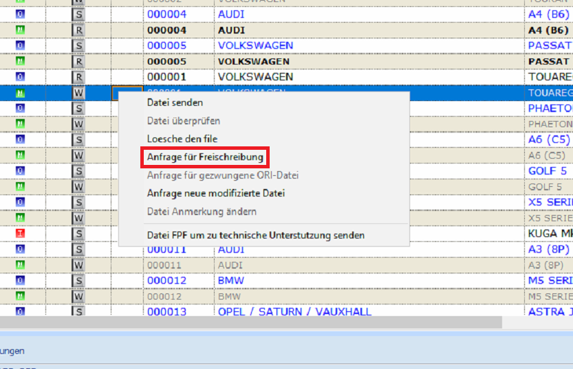Viewport: 573px width, 369px height.
Task: Click blue 'BMW' manufacturer cell
Action: 231,280
